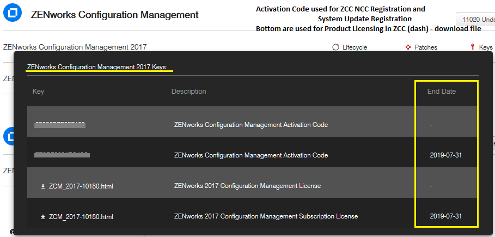Image resolution: width=495 pixels, height=237 pixels.
Task: Click download icon in Subscription License row
Action: coord(43,217)
